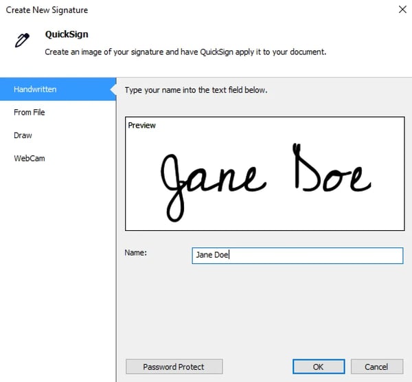Screen dimensions: 412x382
Task: Choose the WebCam signature option
Action: point(30,158)
